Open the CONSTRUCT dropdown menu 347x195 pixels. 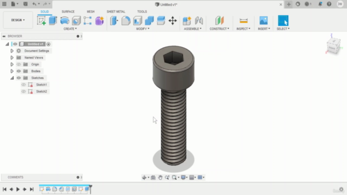219,29
